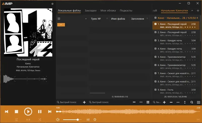Pause the current track

40,112
